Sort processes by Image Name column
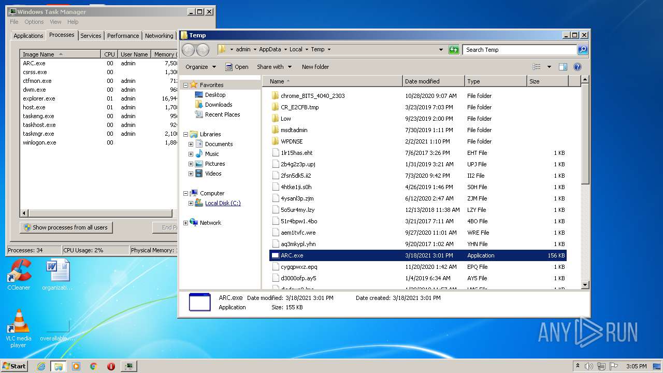Image resolution: width=663 pixels, height=373 pixels. click(x=60, y=54)
